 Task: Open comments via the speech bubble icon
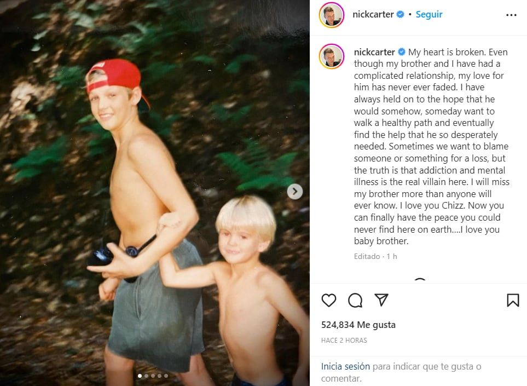tap(355, 300)
